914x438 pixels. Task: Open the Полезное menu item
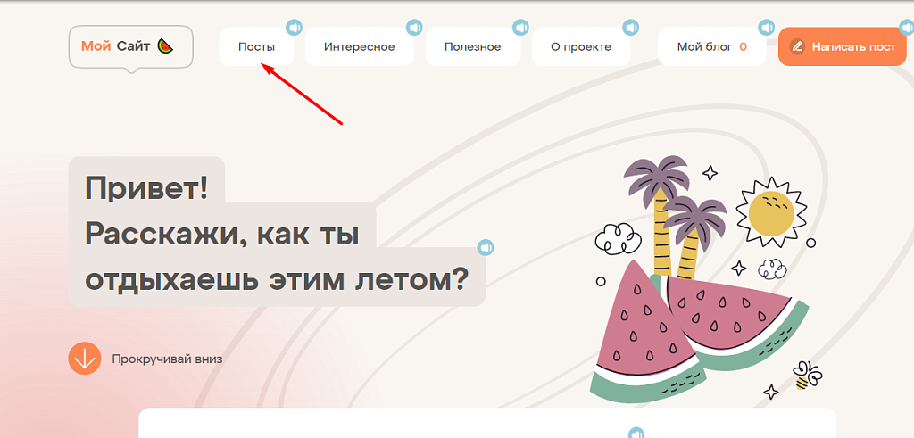(473, 46)
